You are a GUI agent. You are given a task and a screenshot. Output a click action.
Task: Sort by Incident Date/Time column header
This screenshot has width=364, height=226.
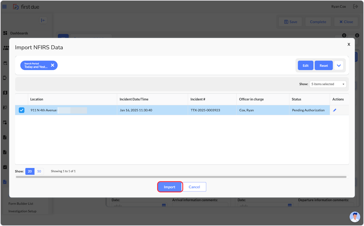pos(153,99)
